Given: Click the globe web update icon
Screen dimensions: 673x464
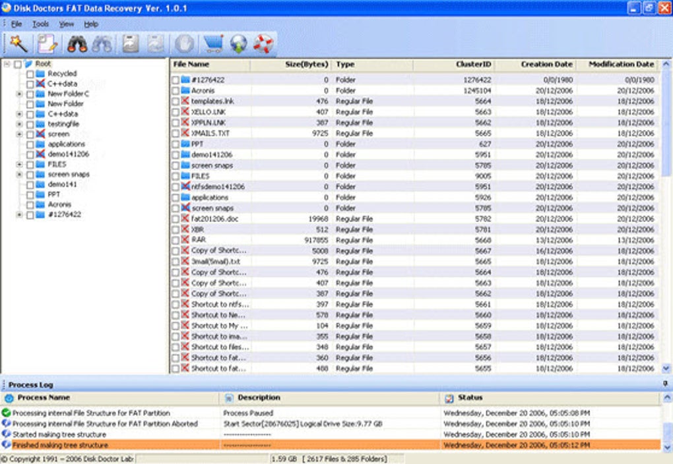Looking at the screenshot, I should pos(238,44).
